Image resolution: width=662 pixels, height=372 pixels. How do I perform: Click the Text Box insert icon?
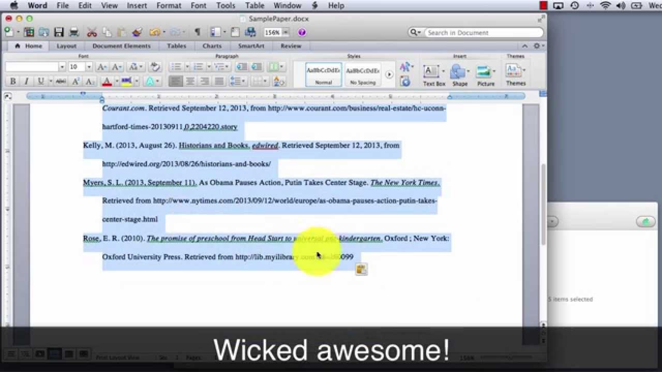tap(431, 71)
